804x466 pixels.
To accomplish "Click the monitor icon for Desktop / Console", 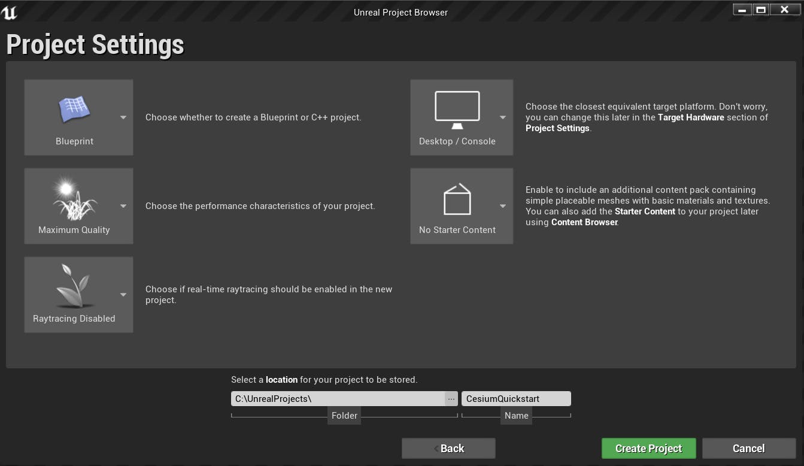I will coord(456,109).
